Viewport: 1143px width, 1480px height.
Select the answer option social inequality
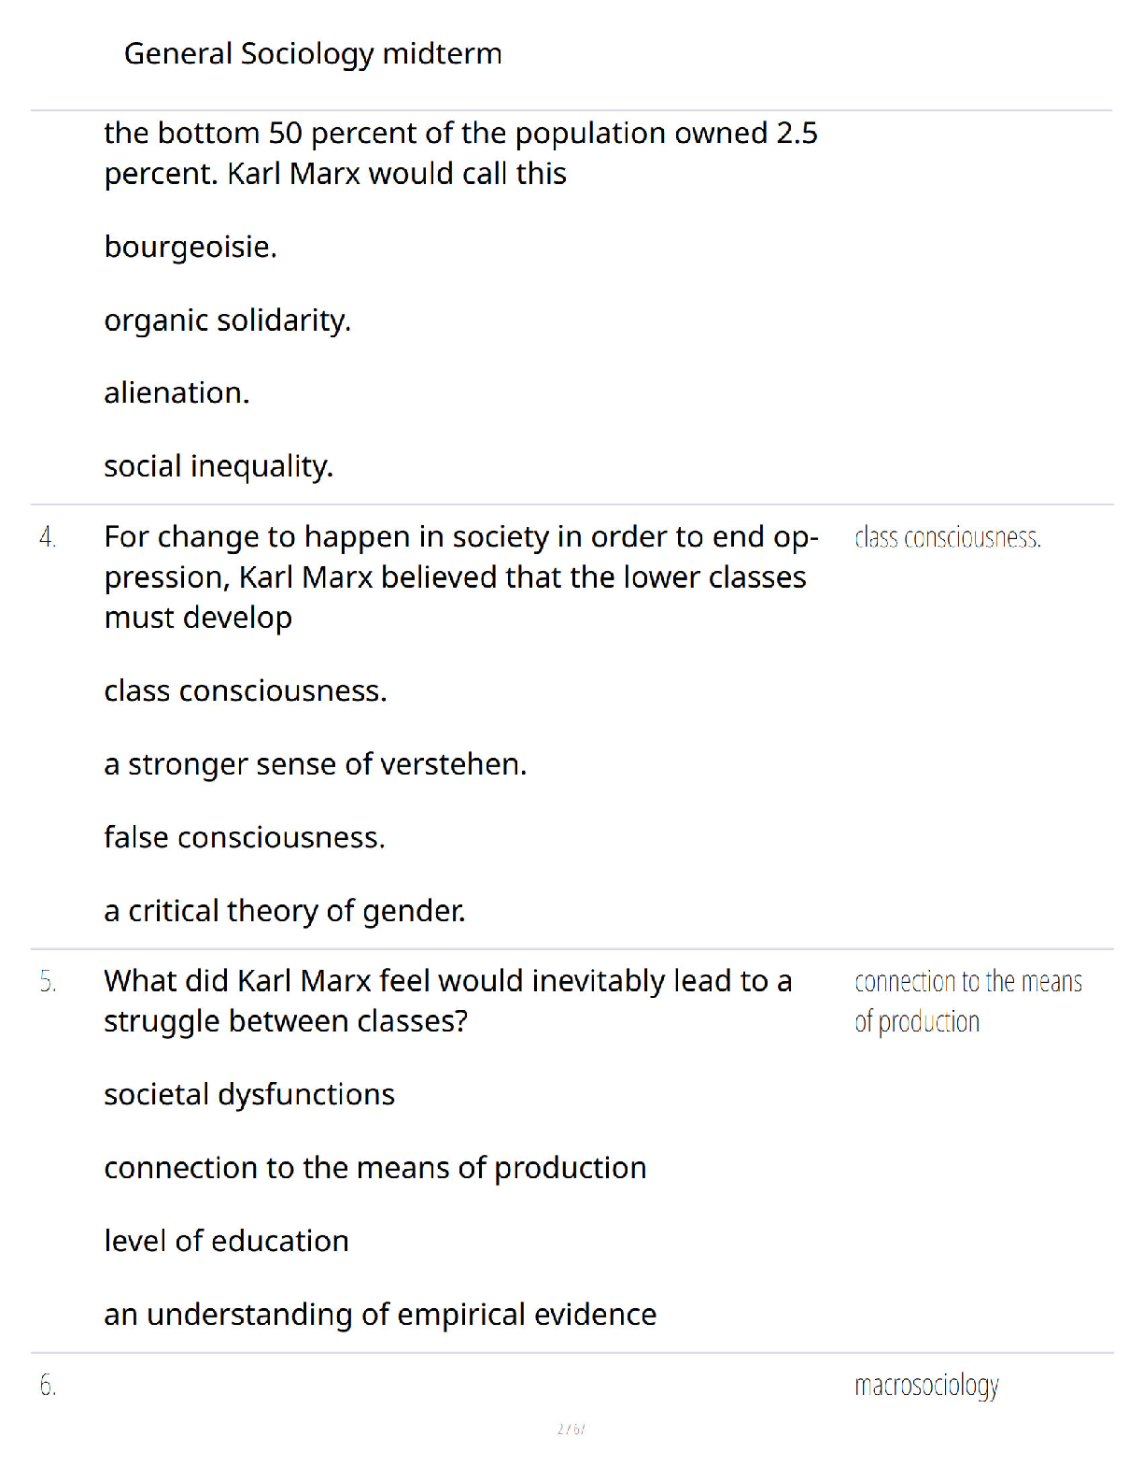(219, 466)
